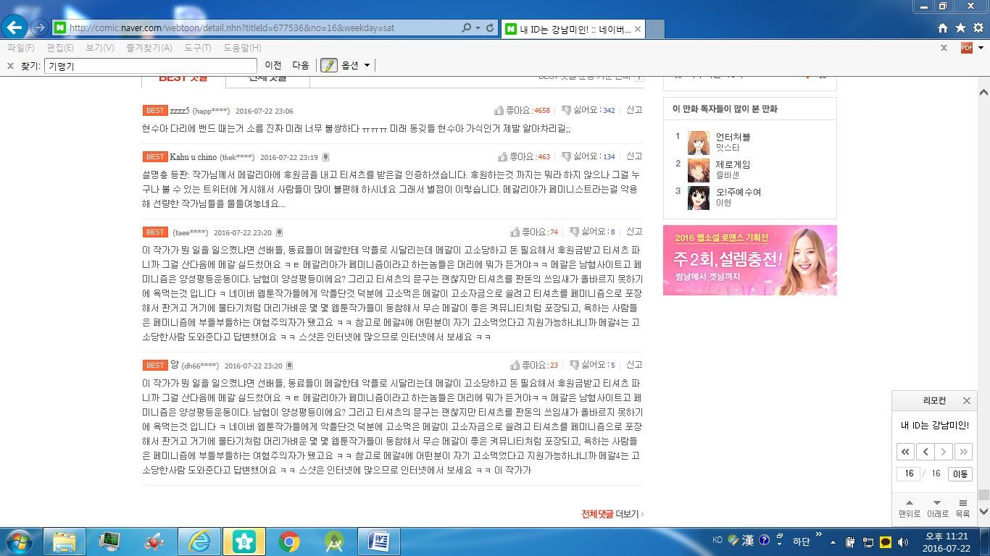Viewport: 990px width, 556px height.
Task: Open browser tools gear icon
Action: tap(978, 28)
